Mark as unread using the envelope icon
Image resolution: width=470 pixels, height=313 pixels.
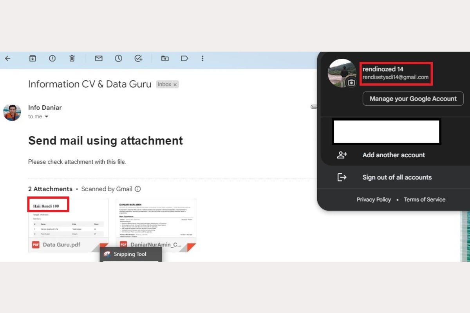click(99, 58)
